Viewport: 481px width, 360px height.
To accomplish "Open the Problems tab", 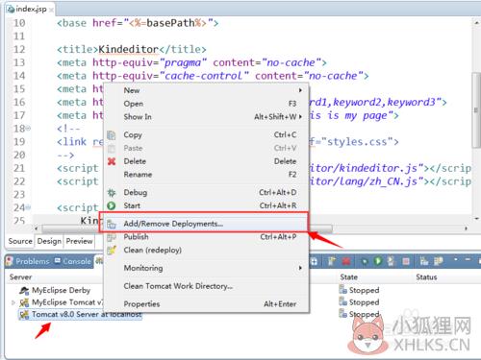I will 29,261.
